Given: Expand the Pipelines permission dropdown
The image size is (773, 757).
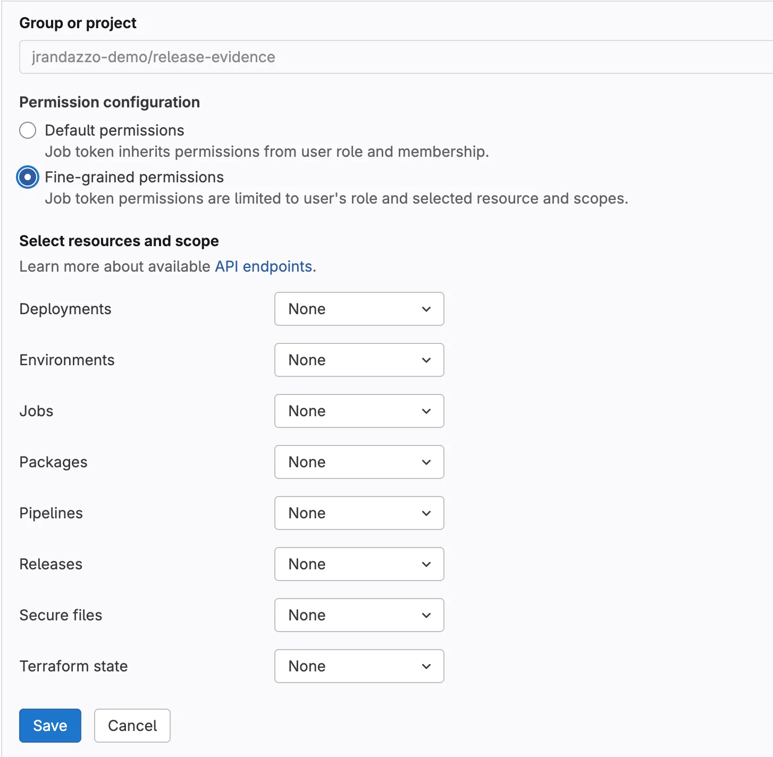Looking at the screenshot, I should (359, 513).
